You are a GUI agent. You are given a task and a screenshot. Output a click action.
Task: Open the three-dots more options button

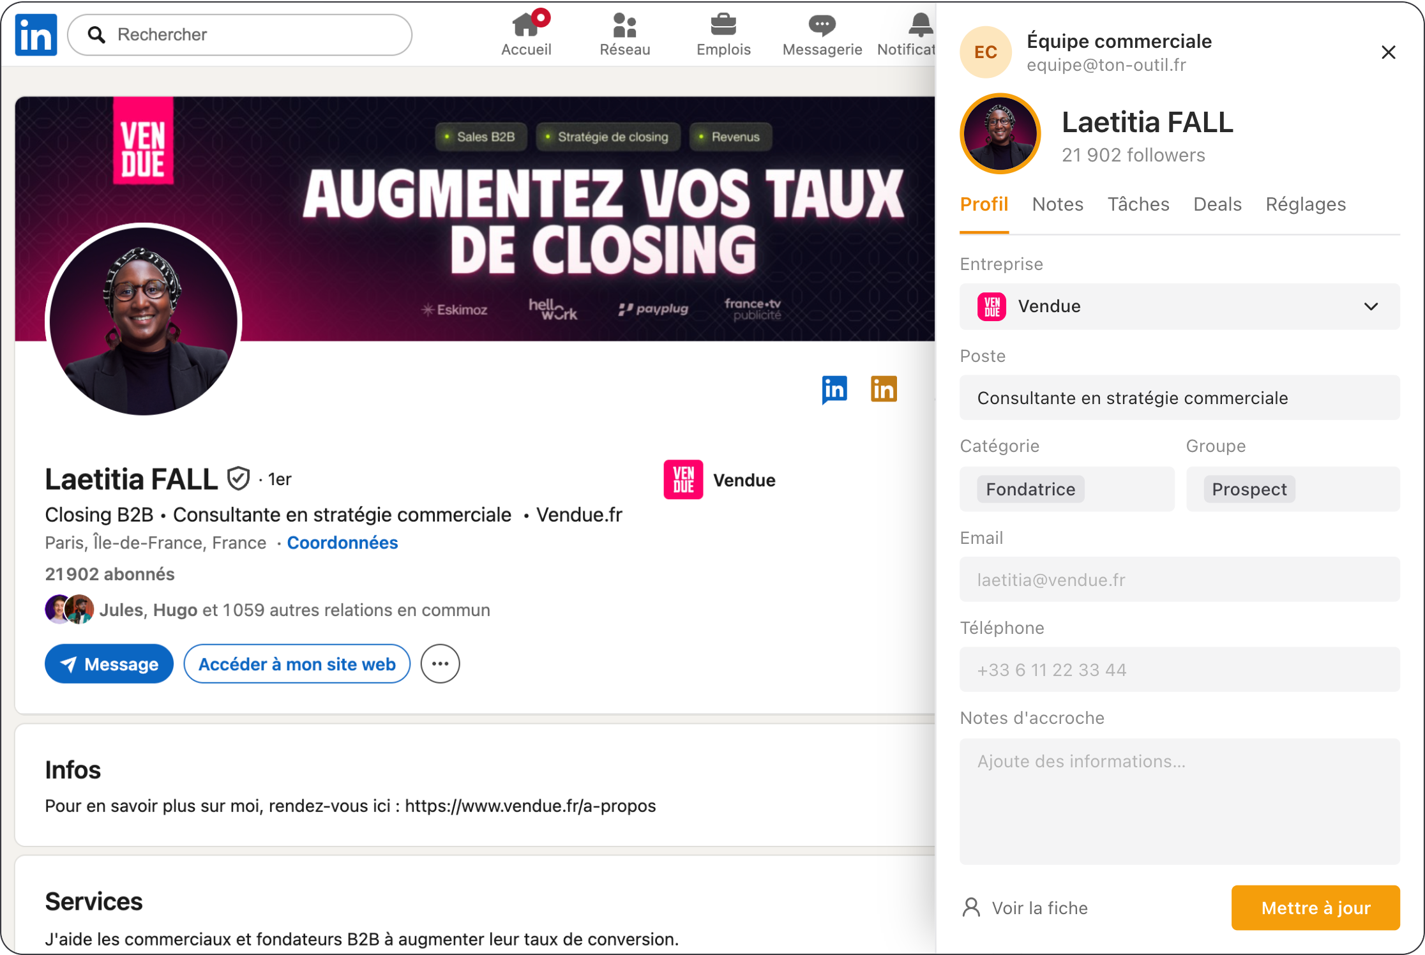click(440, 664)
